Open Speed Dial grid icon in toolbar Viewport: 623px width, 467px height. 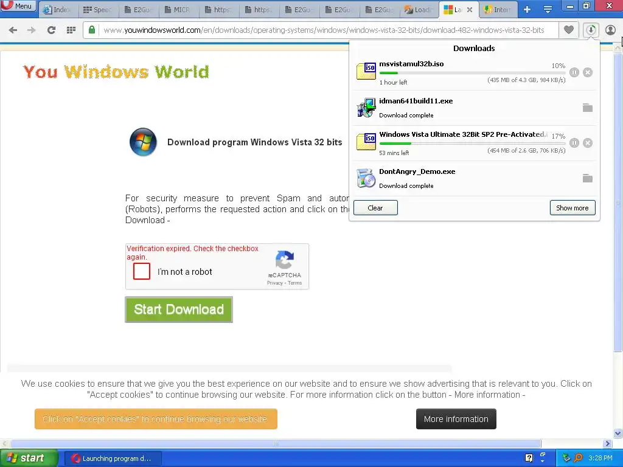pos(71,30)
